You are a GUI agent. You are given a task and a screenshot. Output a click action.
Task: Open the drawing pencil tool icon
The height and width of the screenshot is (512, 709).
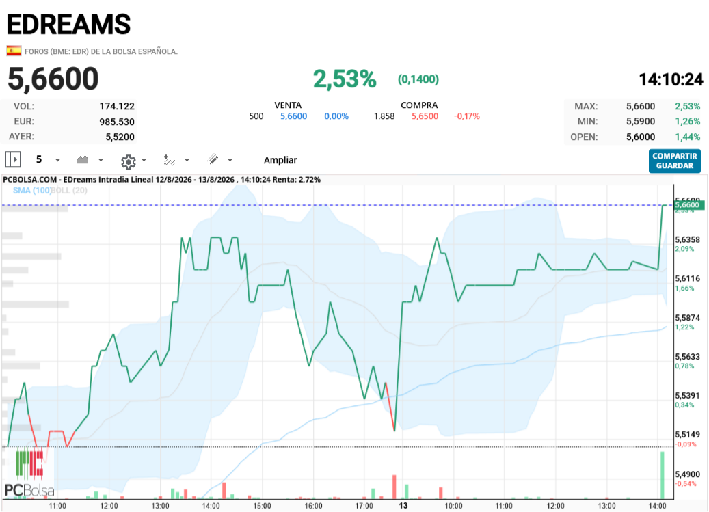click(213, 159)
